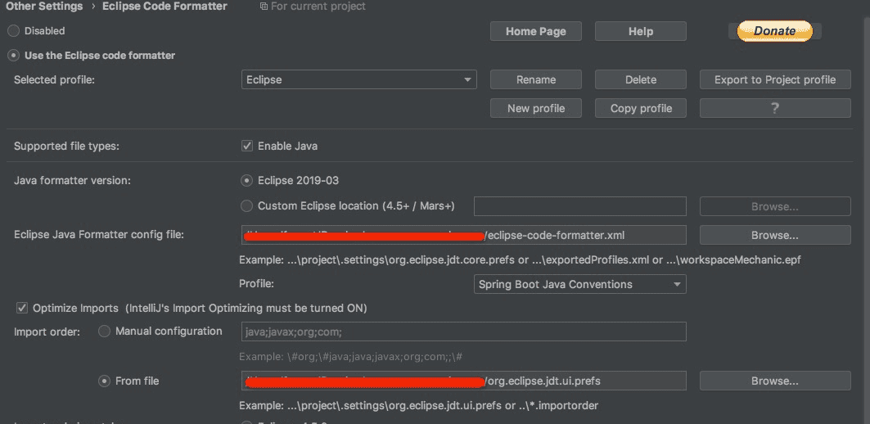The width and height of the screenshot is (870, 424).
Task: Select the Disabled radio button
Action: pos(13,31)
